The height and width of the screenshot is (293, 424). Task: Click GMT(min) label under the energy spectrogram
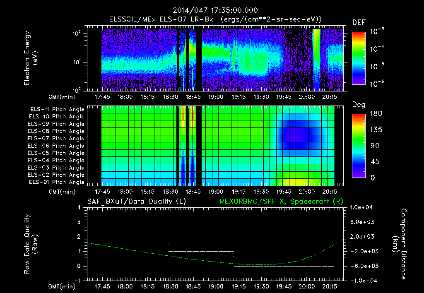coord(62,97)
